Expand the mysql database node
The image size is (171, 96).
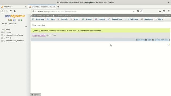2,38
